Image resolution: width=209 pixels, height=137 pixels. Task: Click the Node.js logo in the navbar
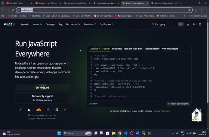coord(9,24)
